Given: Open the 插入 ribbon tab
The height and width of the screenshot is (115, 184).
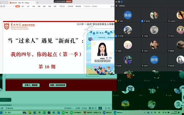Looking at the screenshot, I should pos(23,6).
